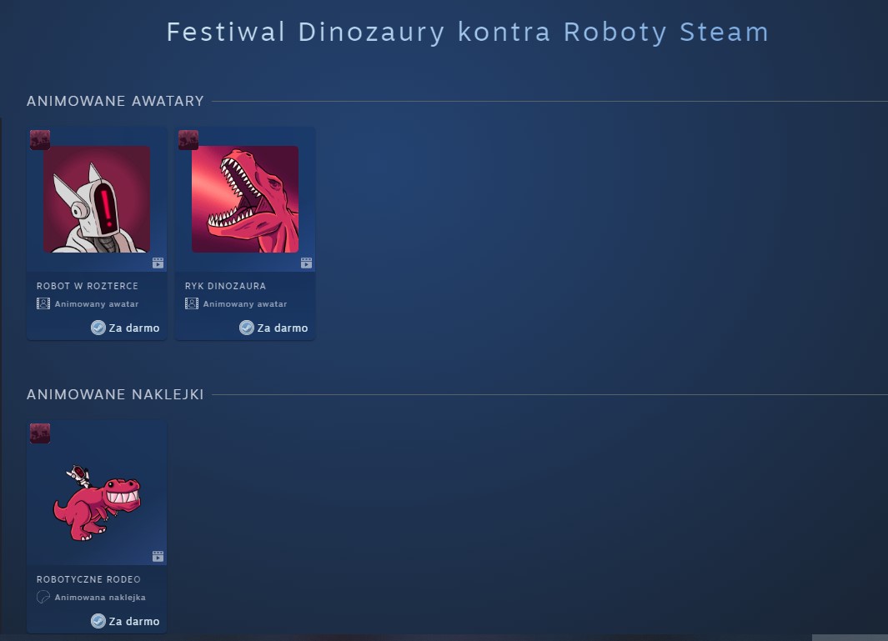Click the Steam points coin on Robotyczne rodeo
The height and width of the screenshot is (641, 888).
[98, 621]
